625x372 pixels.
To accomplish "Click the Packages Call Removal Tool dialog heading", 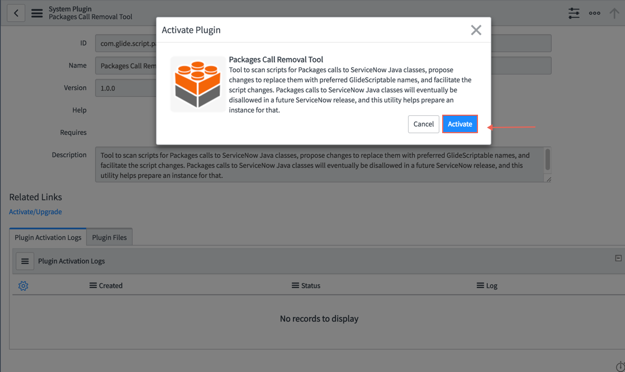I will tap(276, 59).
